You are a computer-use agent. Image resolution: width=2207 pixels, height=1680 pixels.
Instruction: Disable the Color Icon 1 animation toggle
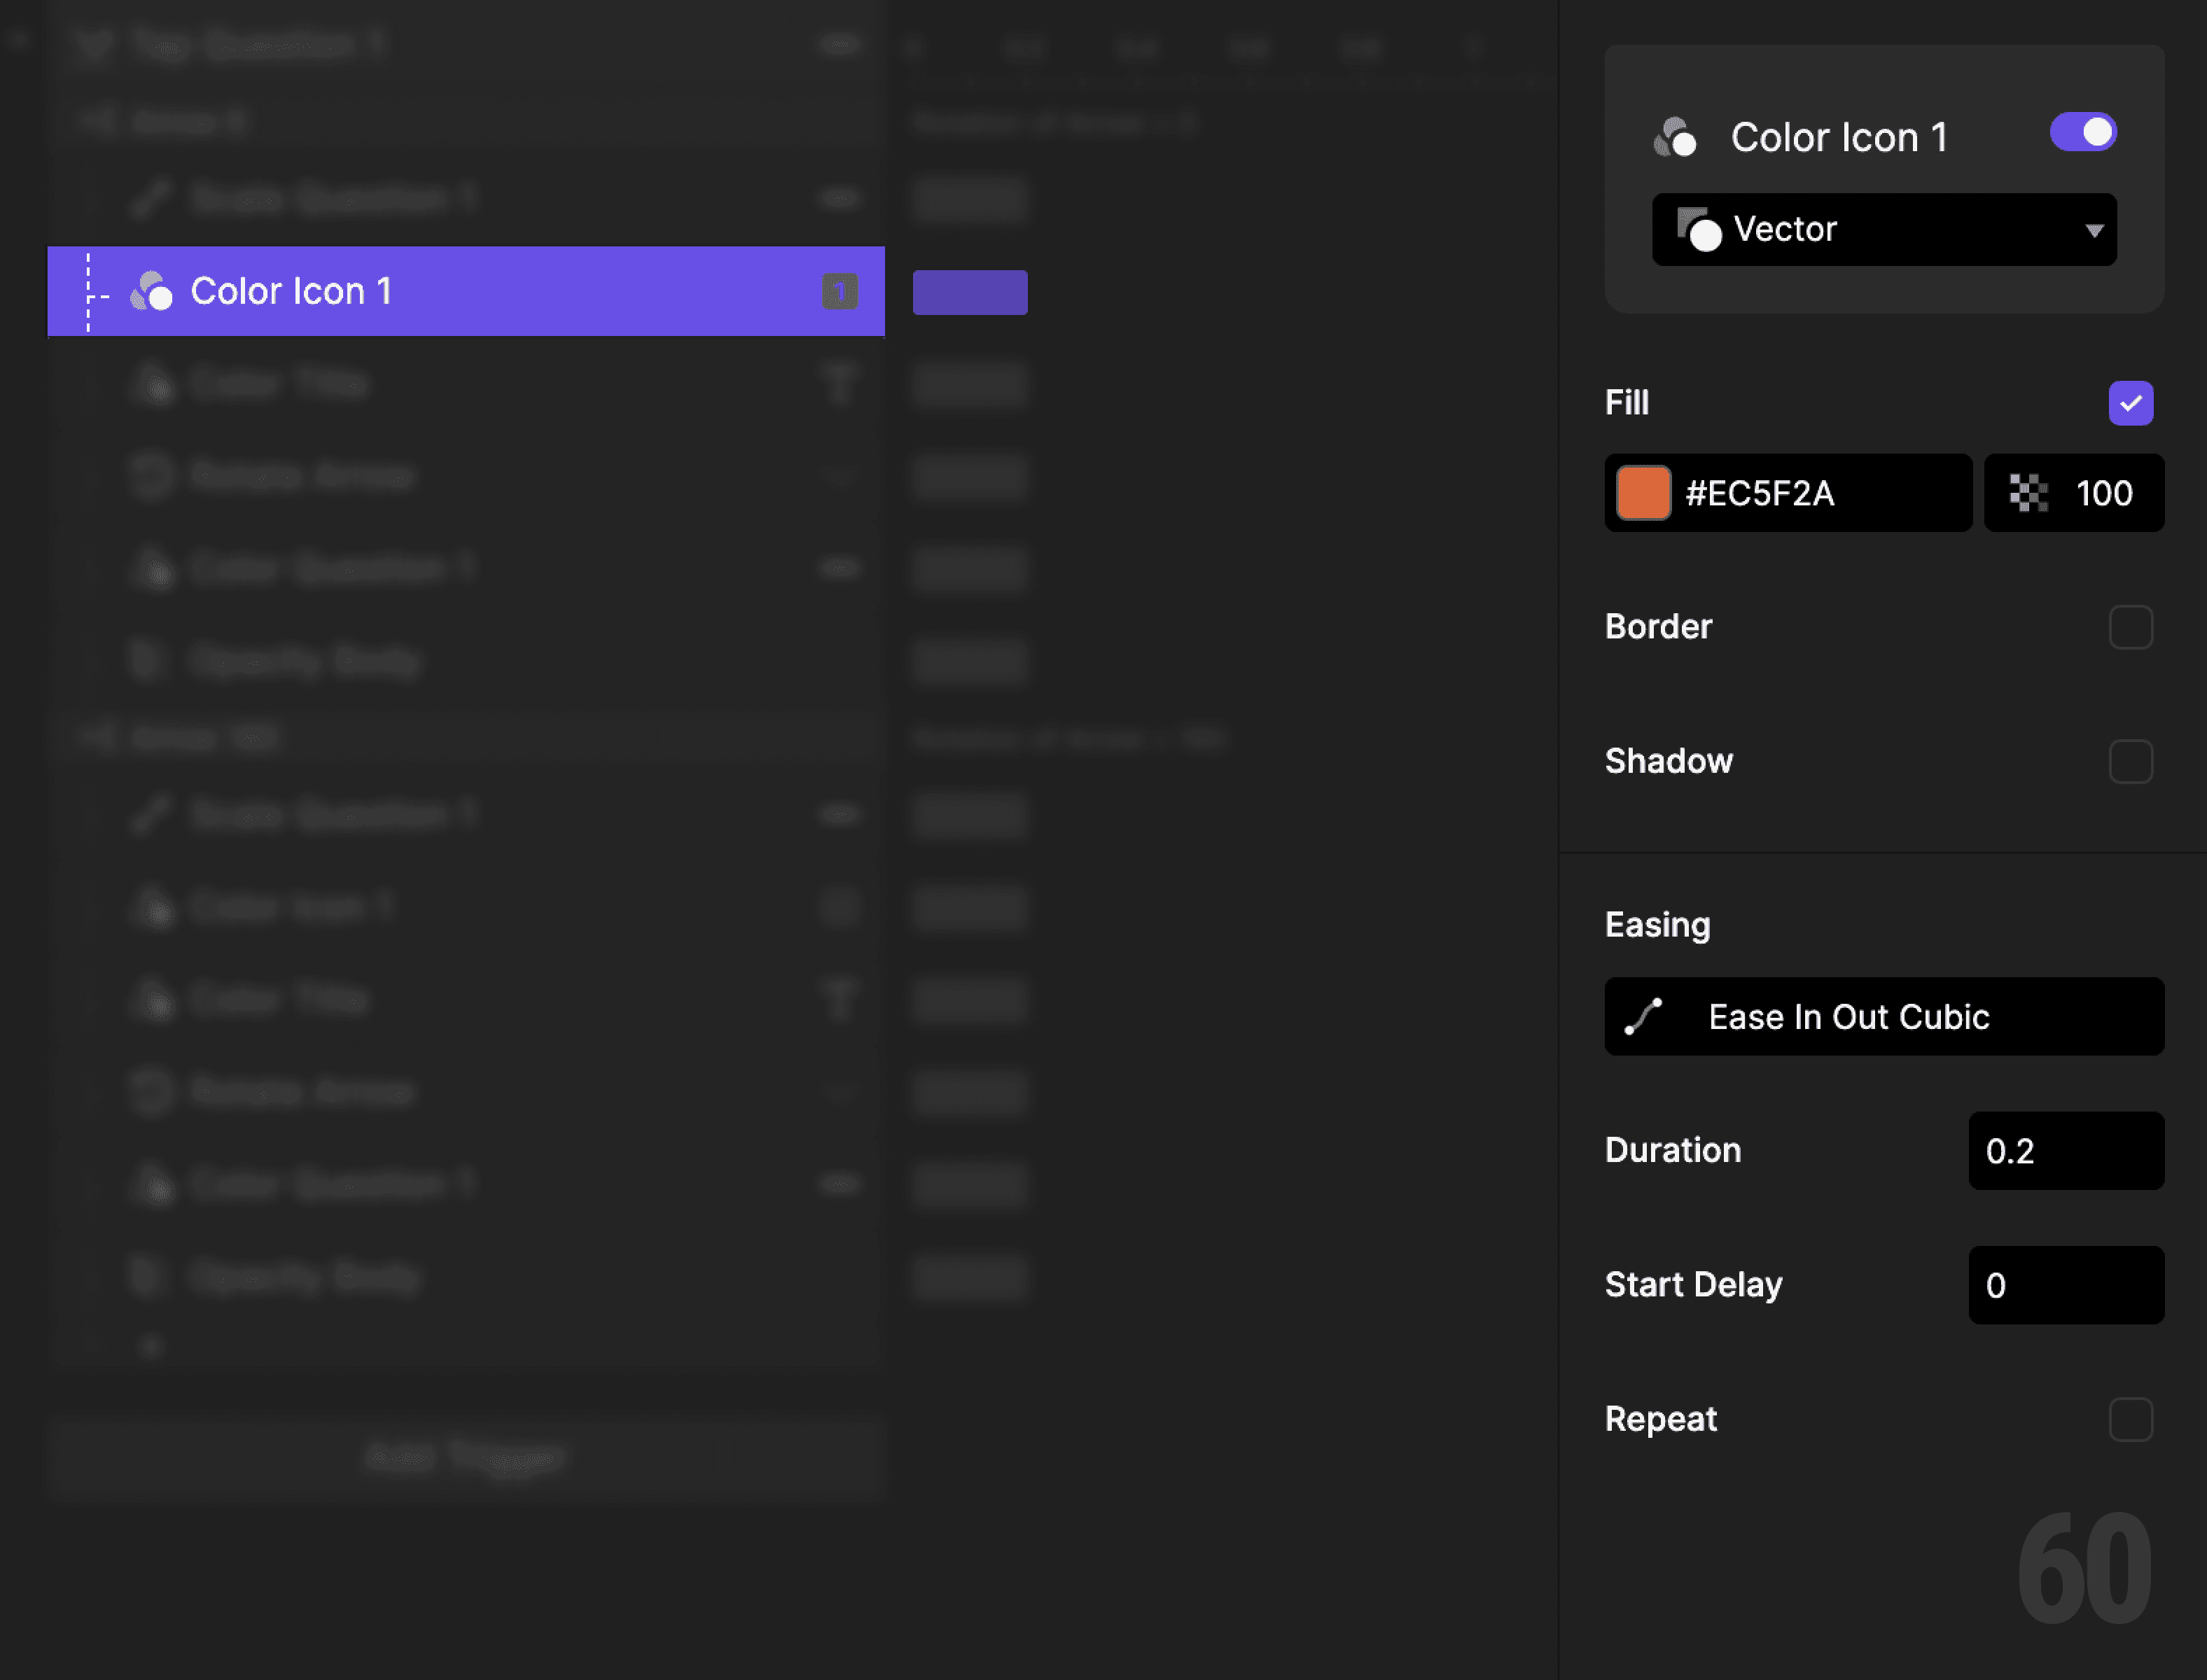pyautogui.click(x=2083, y=131)
